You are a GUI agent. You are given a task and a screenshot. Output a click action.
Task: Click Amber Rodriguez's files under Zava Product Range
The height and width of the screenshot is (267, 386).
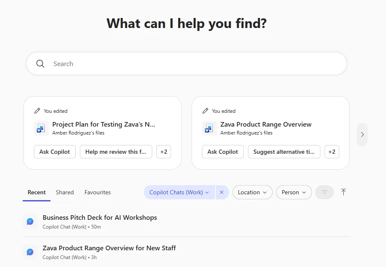[x=246, y=133]
